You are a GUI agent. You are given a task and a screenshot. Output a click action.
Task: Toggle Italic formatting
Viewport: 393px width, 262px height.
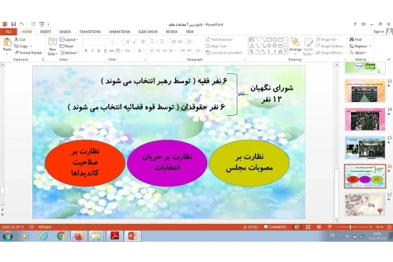click(92, 50)
